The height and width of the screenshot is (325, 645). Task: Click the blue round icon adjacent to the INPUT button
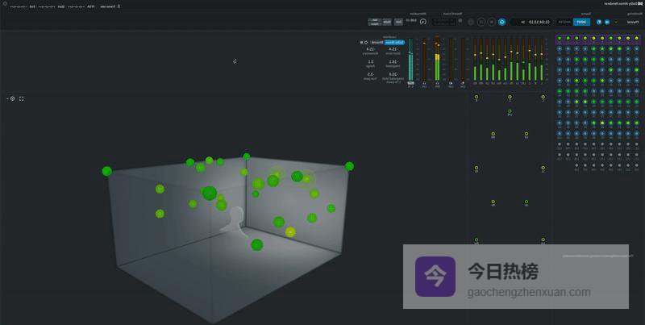pos(599,23)
